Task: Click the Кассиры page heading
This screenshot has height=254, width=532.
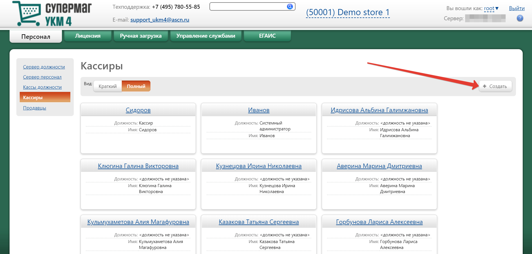Action: (x=102, y=66)
